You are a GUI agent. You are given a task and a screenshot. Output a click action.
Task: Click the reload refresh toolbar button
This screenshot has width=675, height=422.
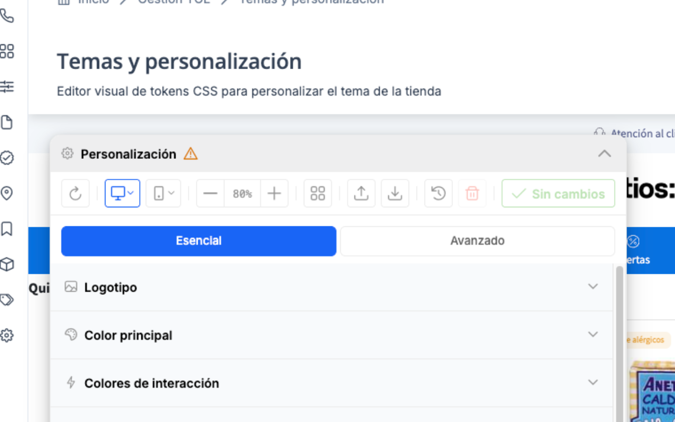(x=75, y=194)
